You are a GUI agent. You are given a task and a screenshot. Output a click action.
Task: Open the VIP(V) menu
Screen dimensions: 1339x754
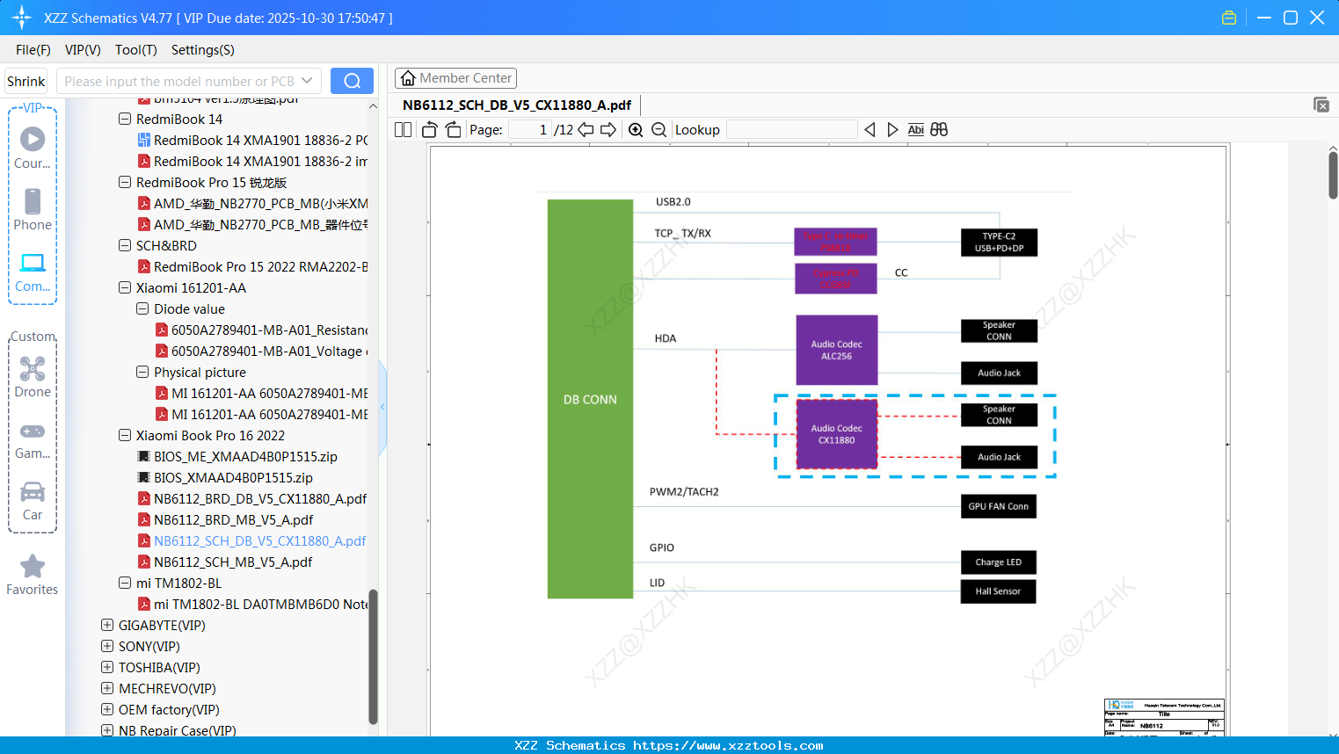[83, 50]
